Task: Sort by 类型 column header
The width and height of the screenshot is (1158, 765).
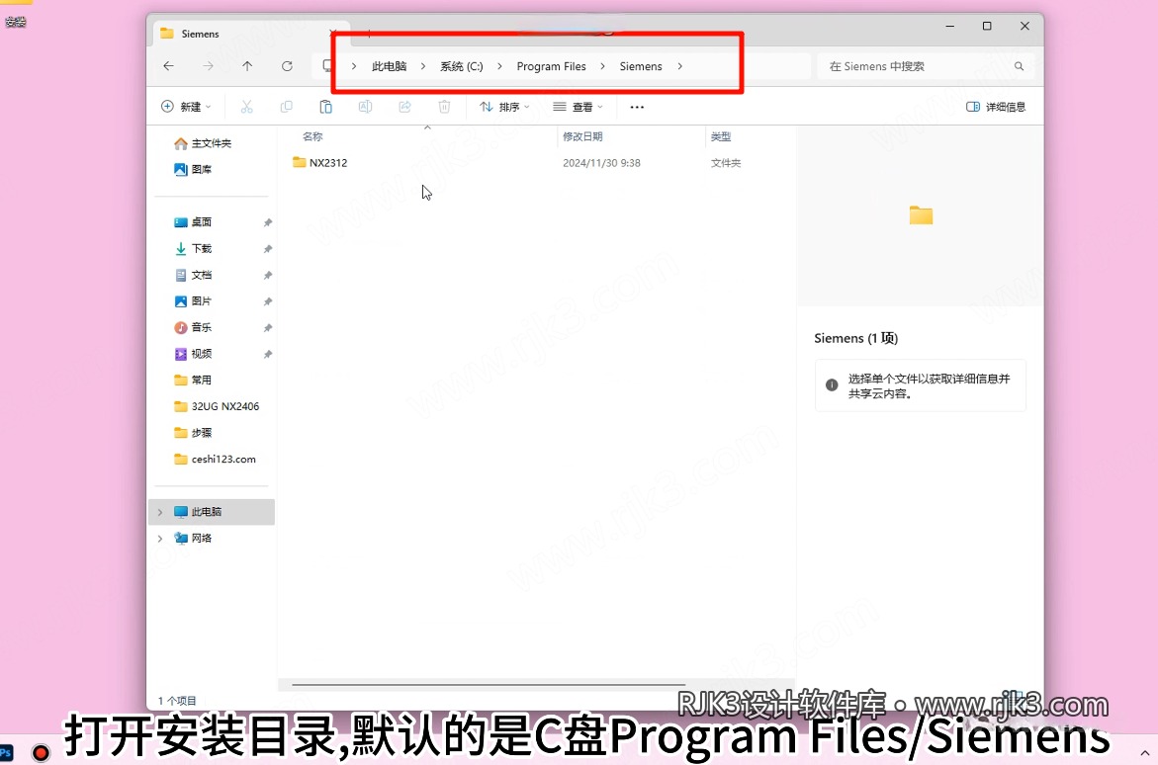Action: pyautogui.click(x=721, y=136)
